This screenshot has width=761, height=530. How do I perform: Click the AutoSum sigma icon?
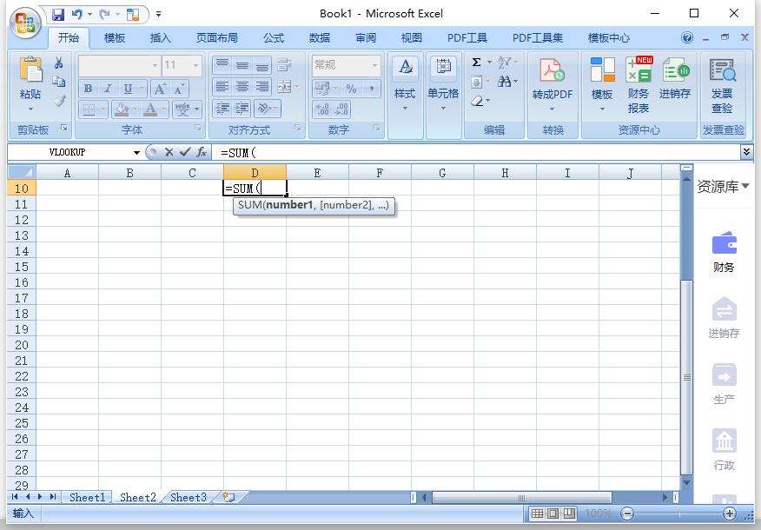tap(477, 63)
